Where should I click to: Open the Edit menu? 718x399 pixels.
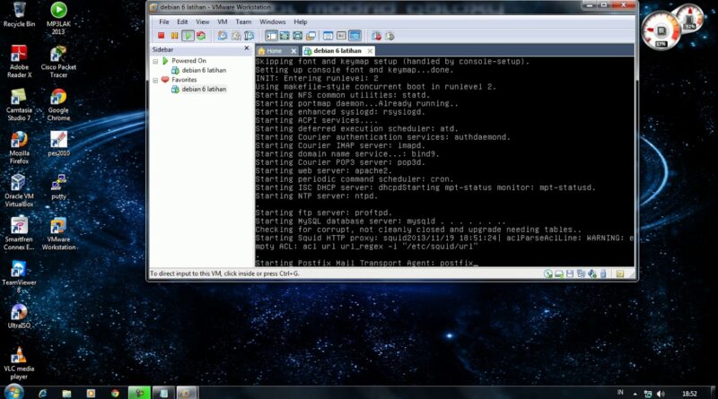click(182, 22)
